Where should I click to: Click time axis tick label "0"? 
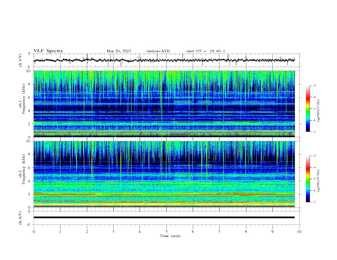34,232
